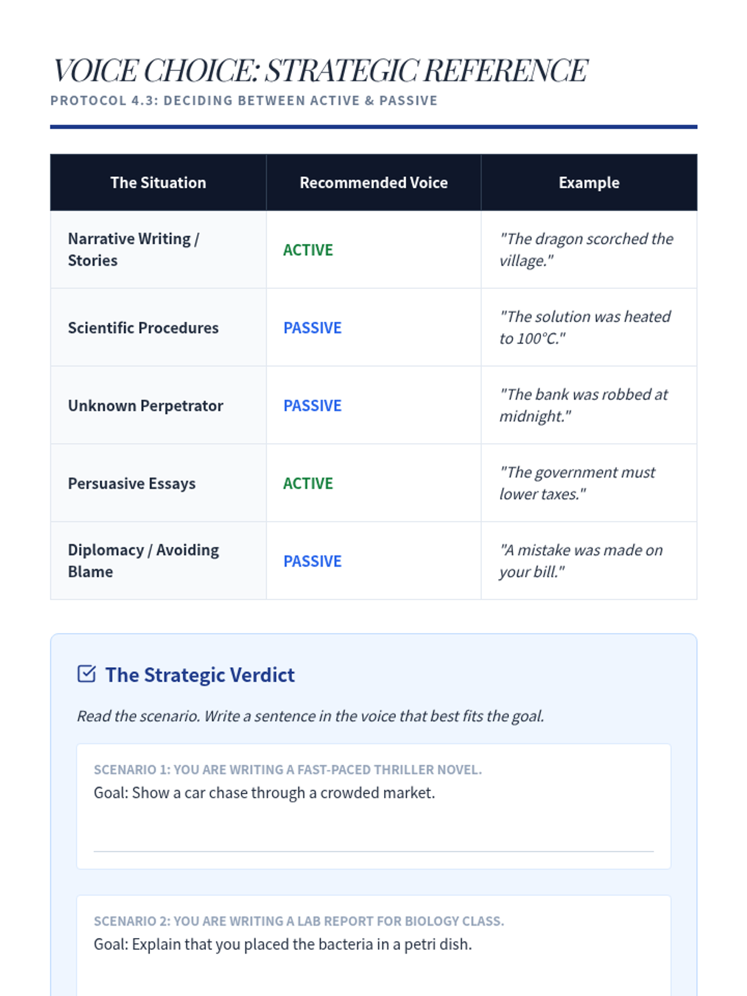Select the Scenario 1 thriller novel heading

tap(288, 769)
